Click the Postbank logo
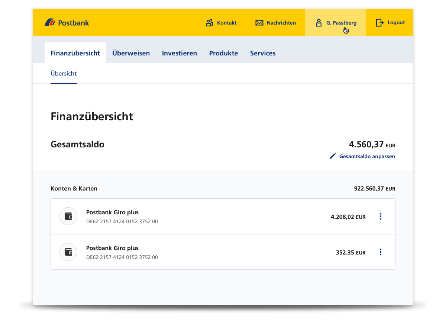Viewport: 446px width, 323px height. tap(67, 23)
